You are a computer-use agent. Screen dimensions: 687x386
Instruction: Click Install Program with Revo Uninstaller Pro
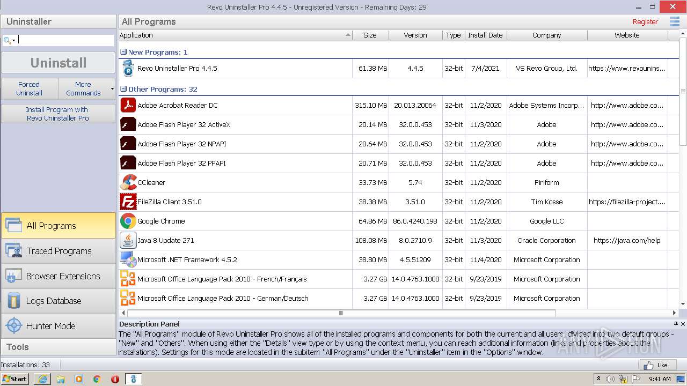click(x=58, y=114)
